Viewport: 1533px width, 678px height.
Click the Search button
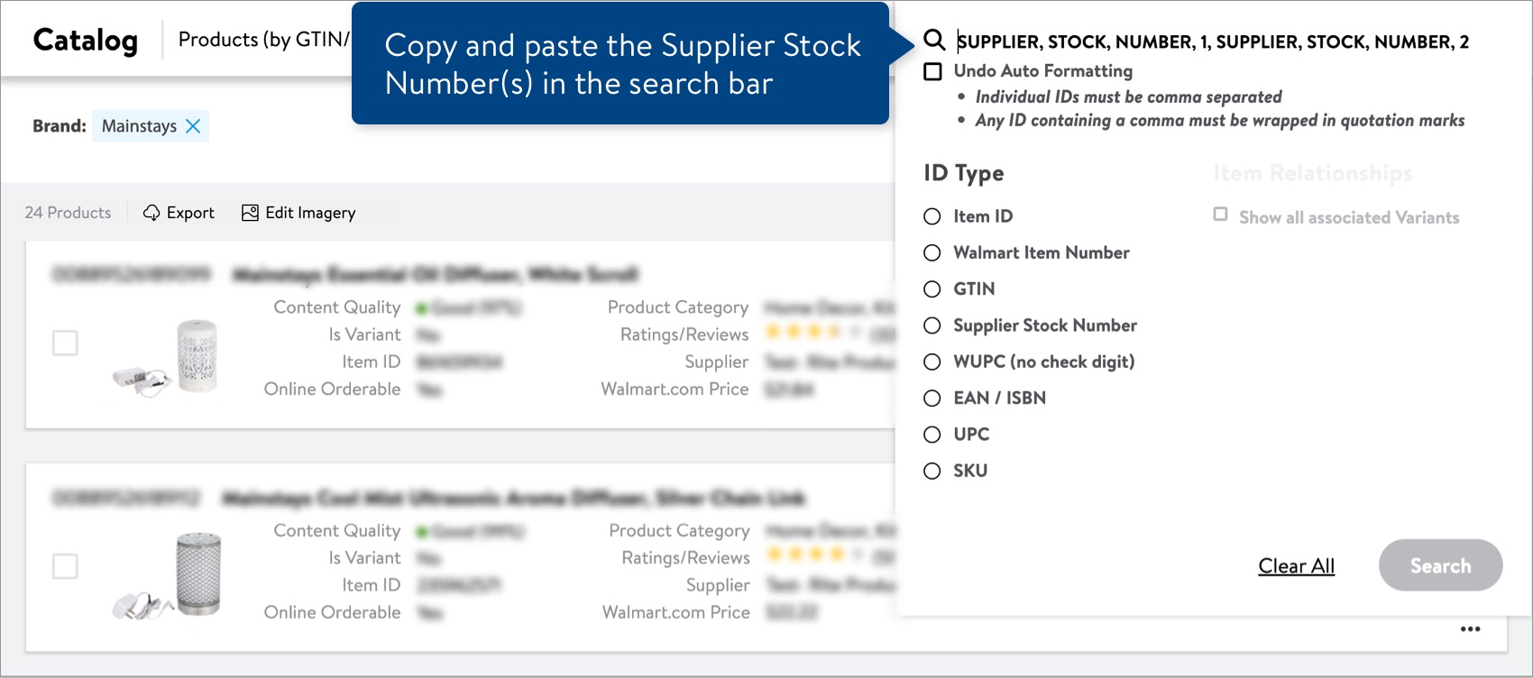[1440, 565]
